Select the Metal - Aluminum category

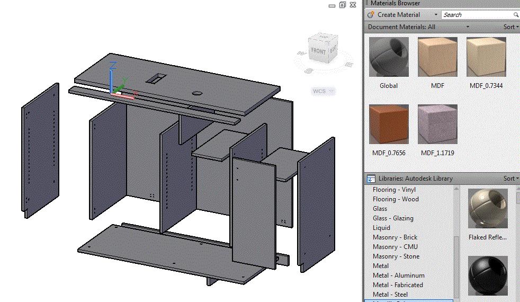(x=398, y=276)
